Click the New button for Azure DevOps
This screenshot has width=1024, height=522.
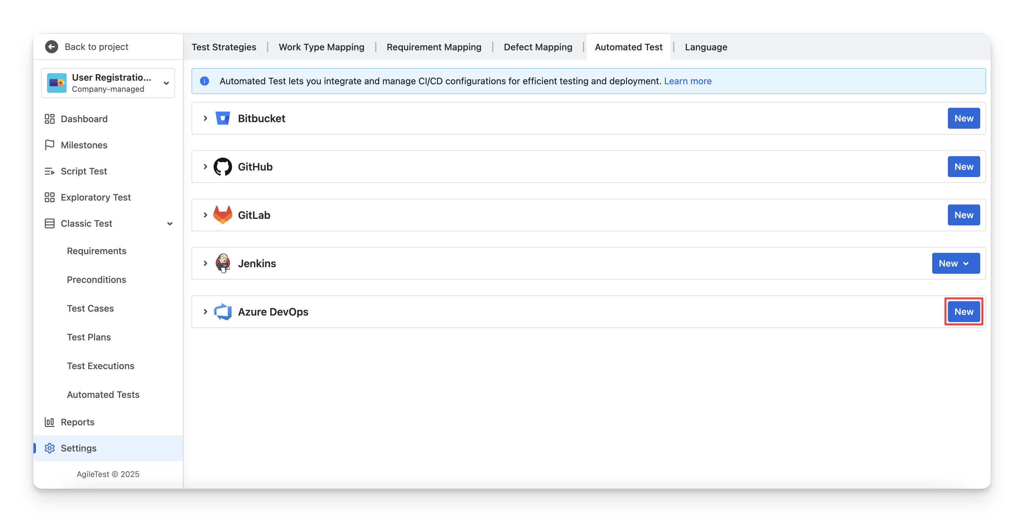click(963, 312)
